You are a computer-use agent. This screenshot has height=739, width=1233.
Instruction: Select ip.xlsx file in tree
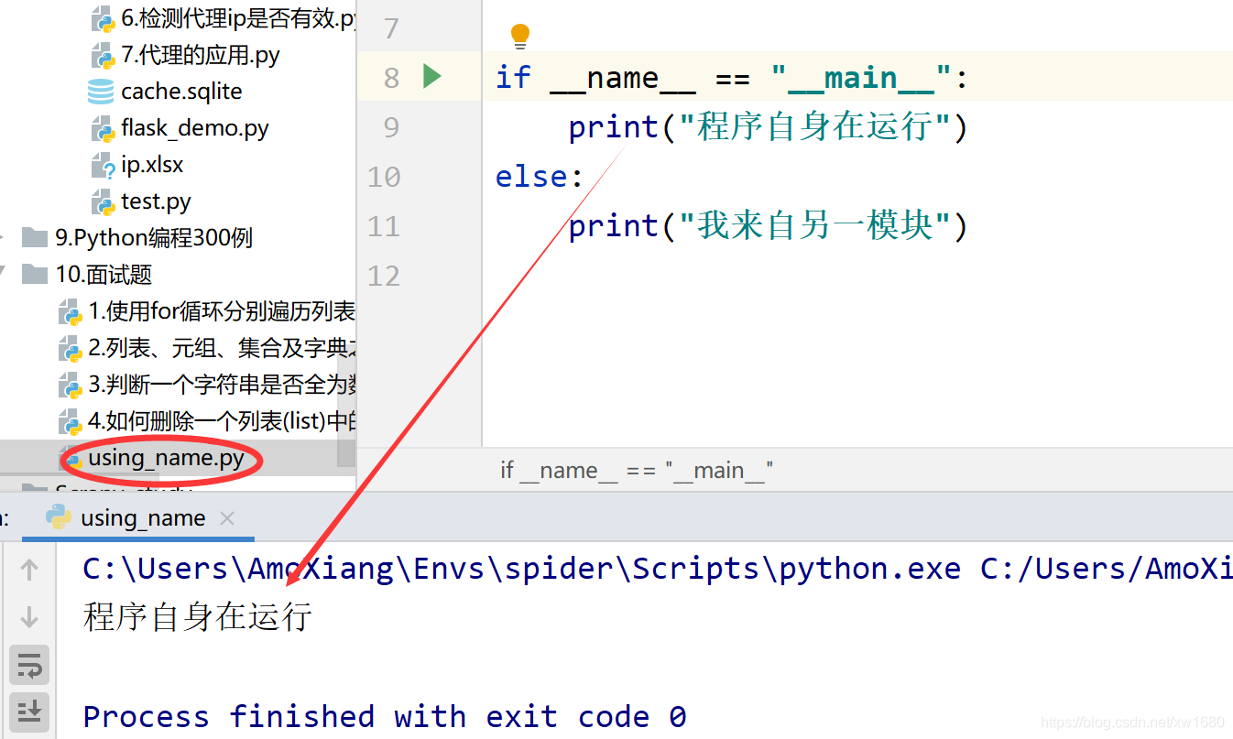pyautogui.click(x=152, y=165)
